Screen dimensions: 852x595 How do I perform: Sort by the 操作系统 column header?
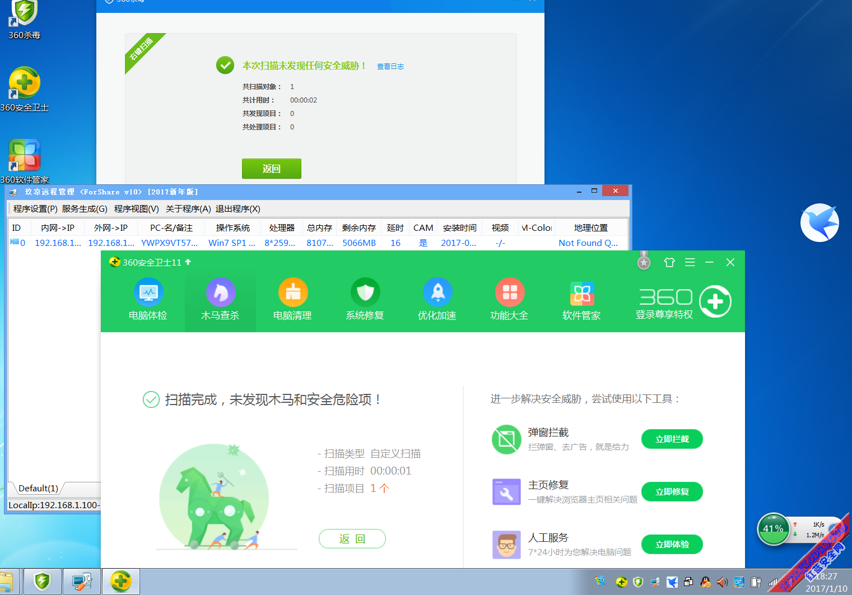click(233, 228)
